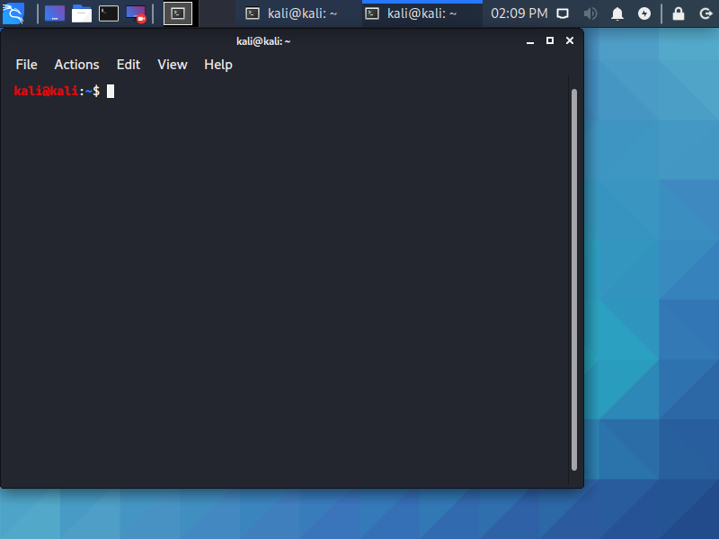The height and width of the screenshot is (539, 719).
Task: Open the Kali applications menu
Action: click(13, 13)
